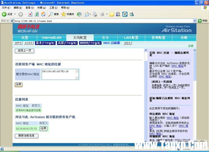The image size is (209, 152).
Task: Expand the Edit icon dropdown arrow
Action: pyautogui.click(x=107, y=14)
